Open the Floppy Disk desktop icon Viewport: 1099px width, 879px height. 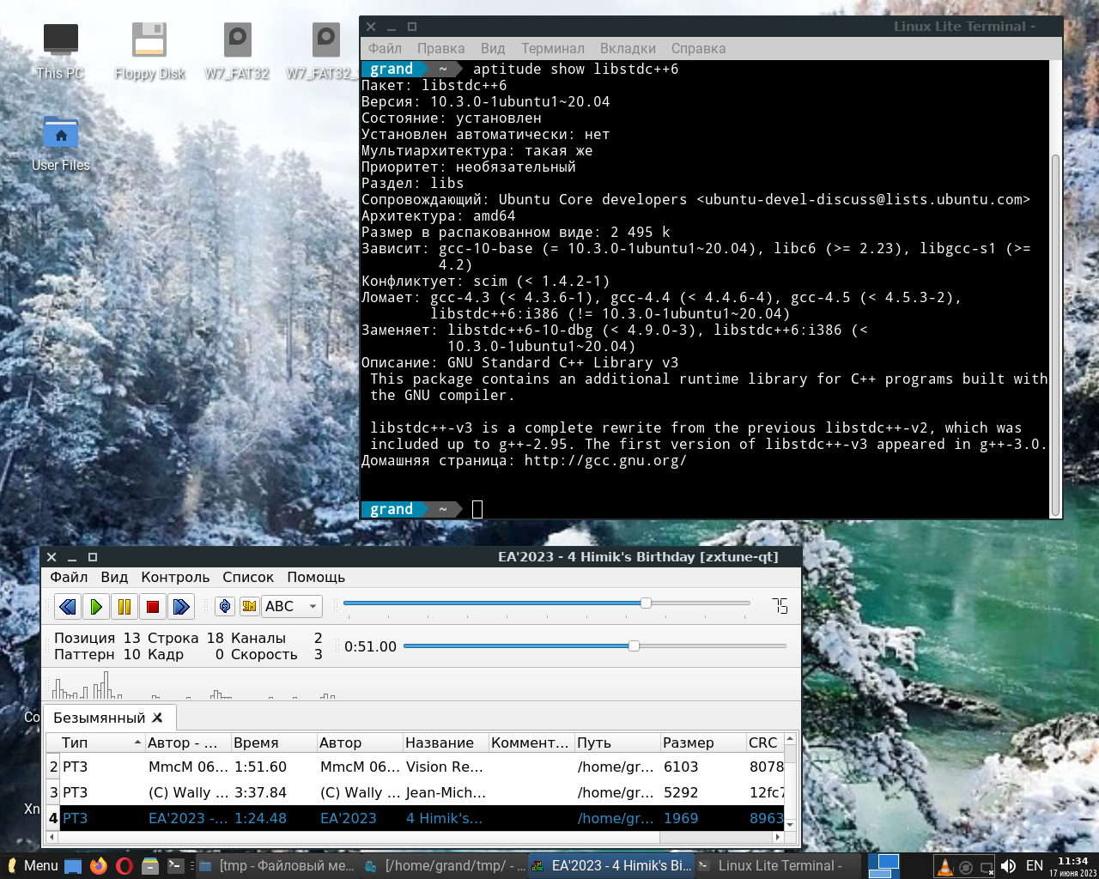pyautogui.click(x=149, y=52)
